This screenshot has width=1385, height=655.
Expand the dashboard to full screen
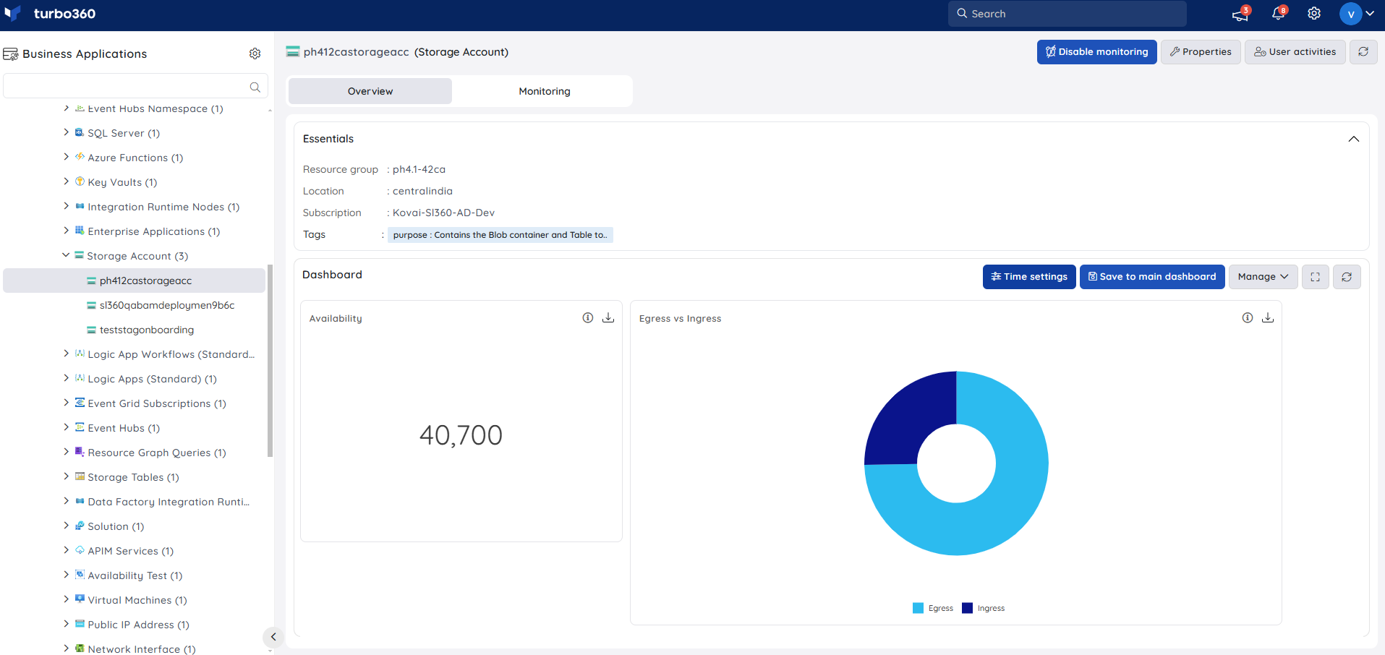1315,277
